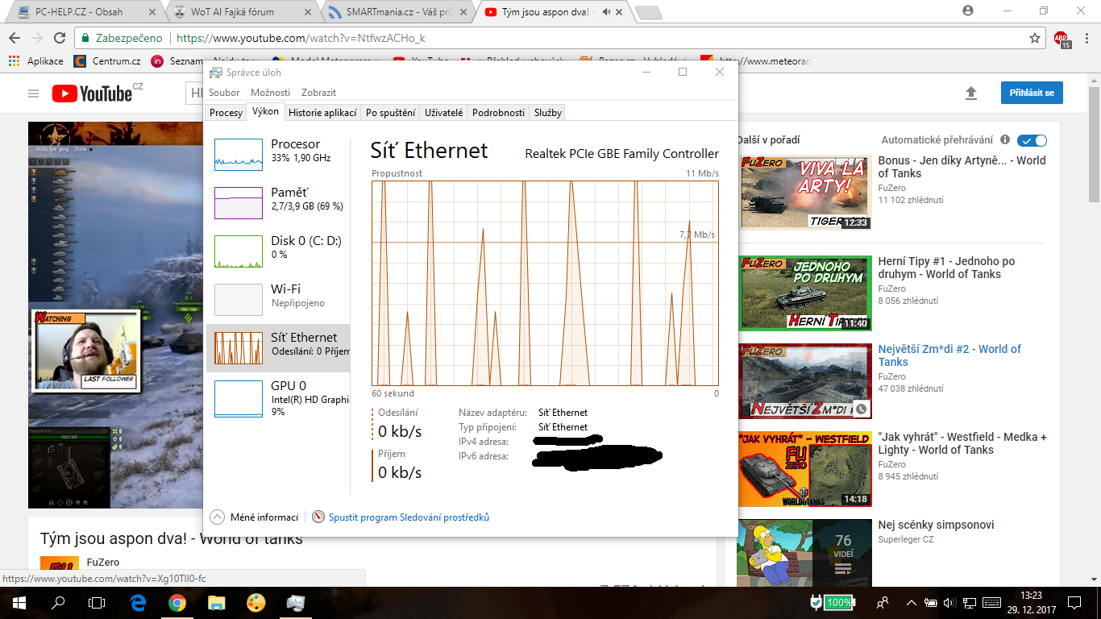
Task: Switch to the Uživatelé tab
Action: click(x=444, y=113)
